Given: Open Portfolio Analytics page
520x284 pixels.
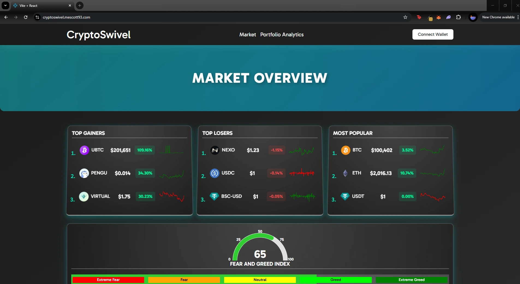Looking at the screenshot, I should click(x=282, y=34).
